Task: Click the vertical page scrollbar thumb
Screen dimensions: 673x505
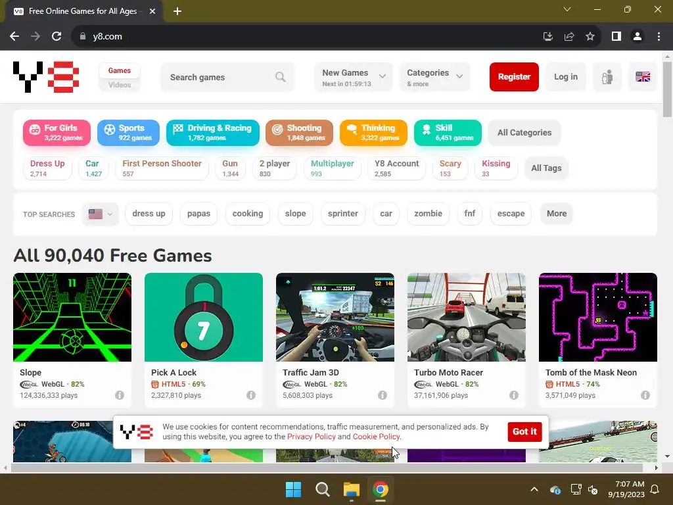Action: 667,89
